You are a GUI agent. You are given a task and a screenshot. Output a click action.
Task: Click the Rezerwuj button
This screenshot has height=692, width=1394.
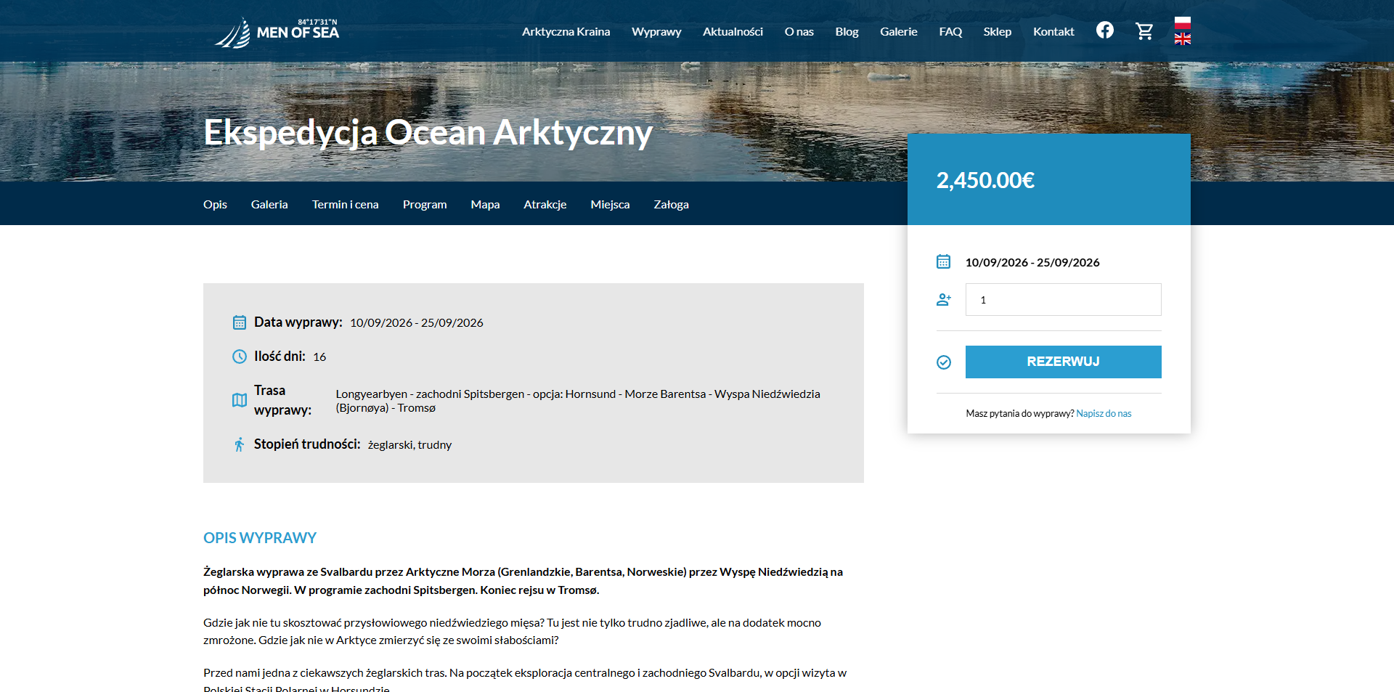click(x=1063, y=362)
